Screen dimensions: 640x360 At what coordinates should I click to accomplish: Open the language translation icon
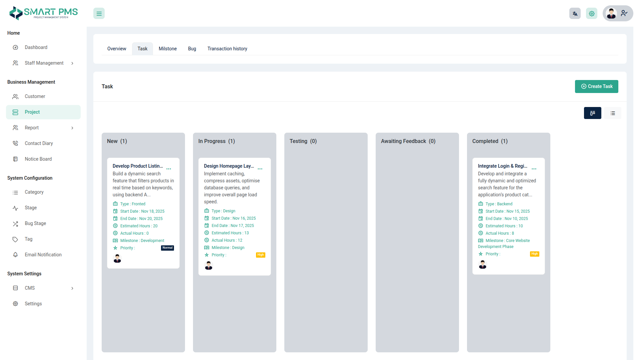[x=575, y=14]
